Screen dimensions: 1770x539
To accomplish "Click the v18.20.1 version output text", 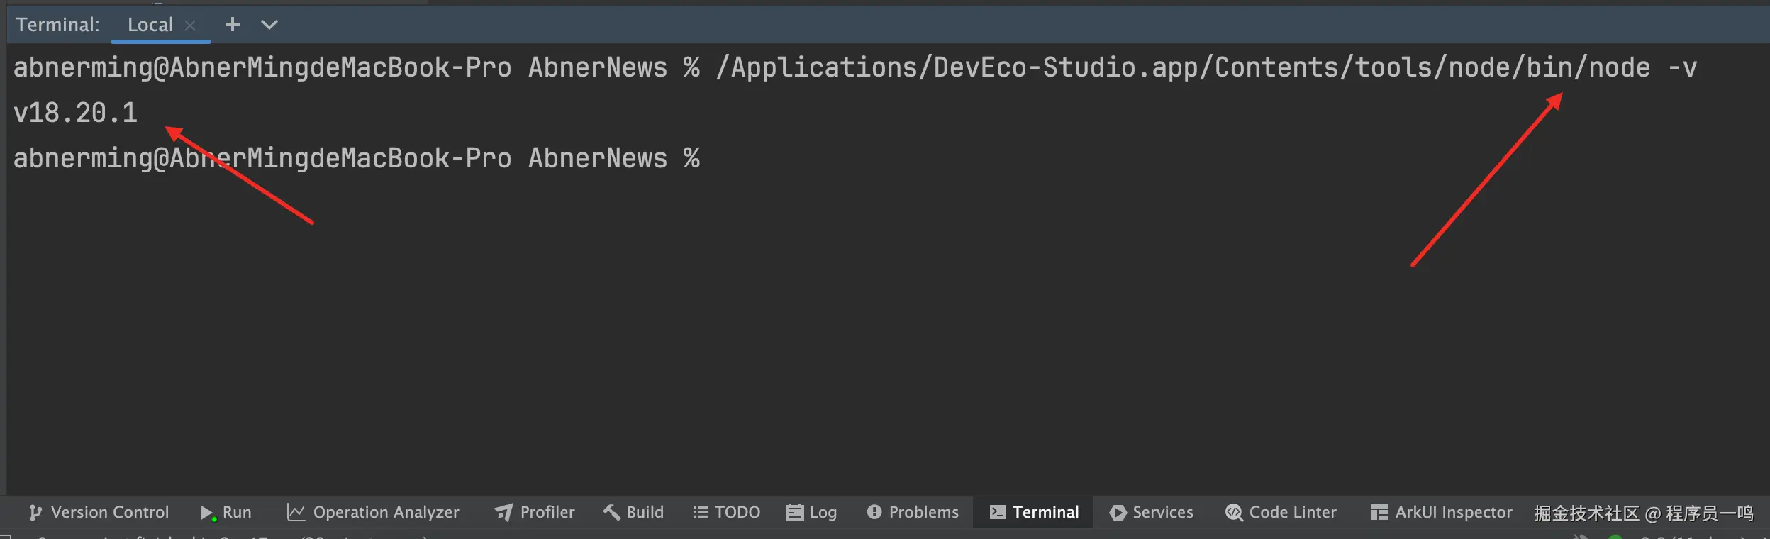I will coord(75,113).
